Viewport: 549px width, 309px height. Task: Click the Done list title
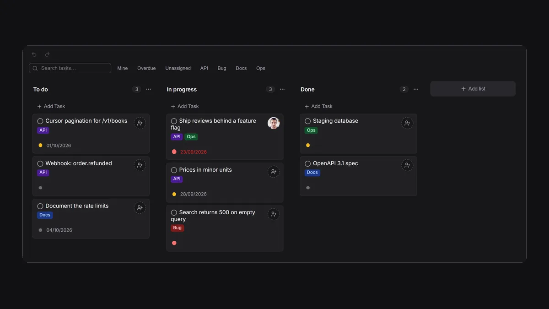[x=307, y=89]
